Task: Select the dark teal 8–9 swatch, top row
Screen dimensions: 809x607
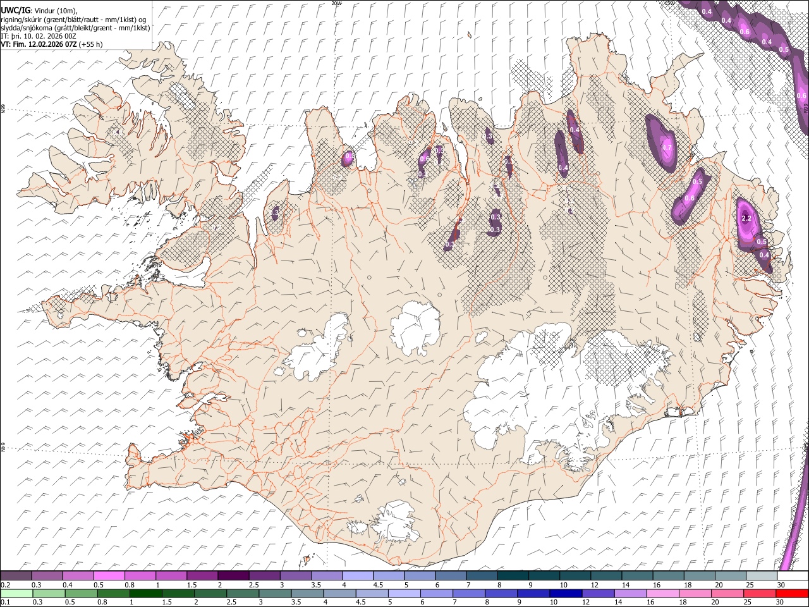Action: pos(513,576)
